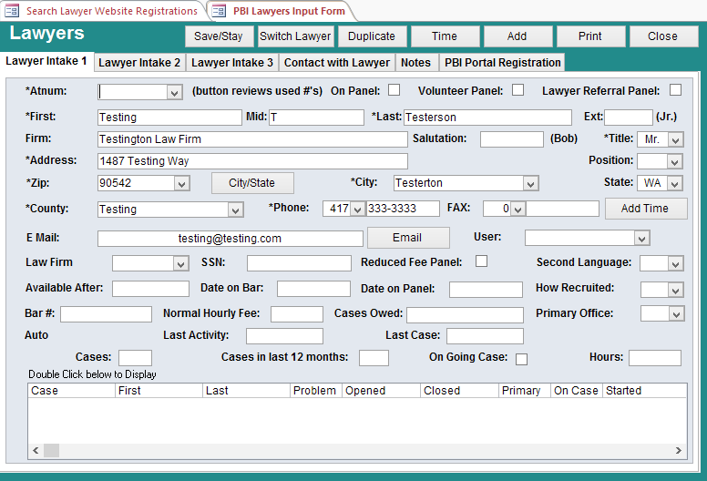This screenshot has height=481, width=707.
Task: Click the Problem column header in case list
Action: pos(316,391)
